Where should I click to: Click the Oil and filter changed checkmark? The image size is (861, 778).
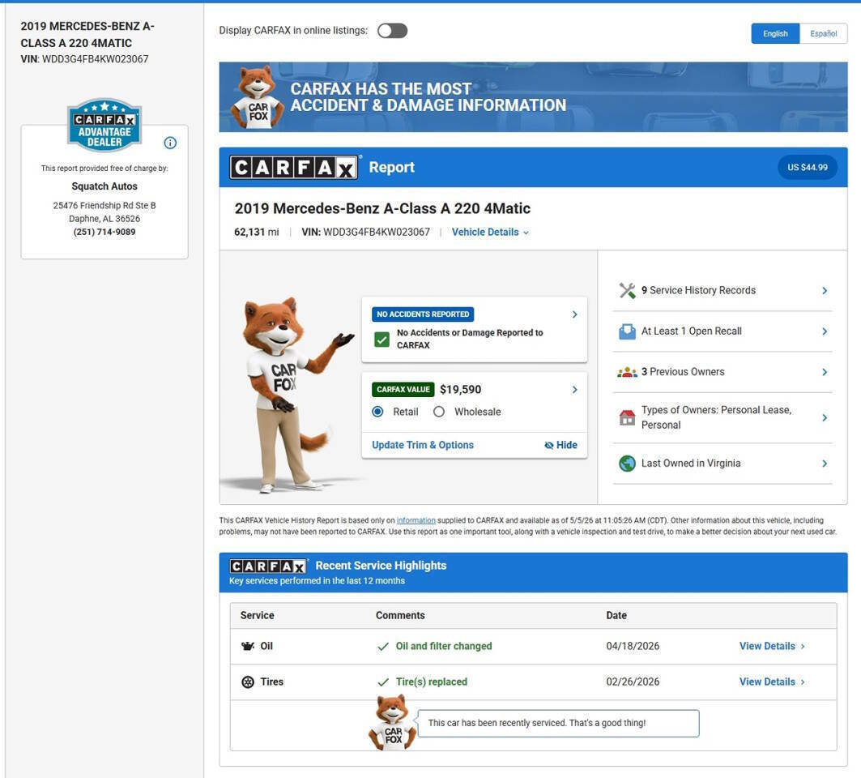tap(383, 647)
